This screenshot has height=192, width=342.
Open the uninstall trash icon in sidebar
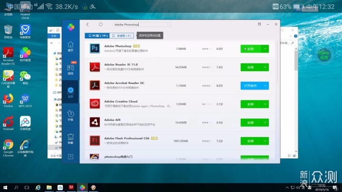pos(70,138)
